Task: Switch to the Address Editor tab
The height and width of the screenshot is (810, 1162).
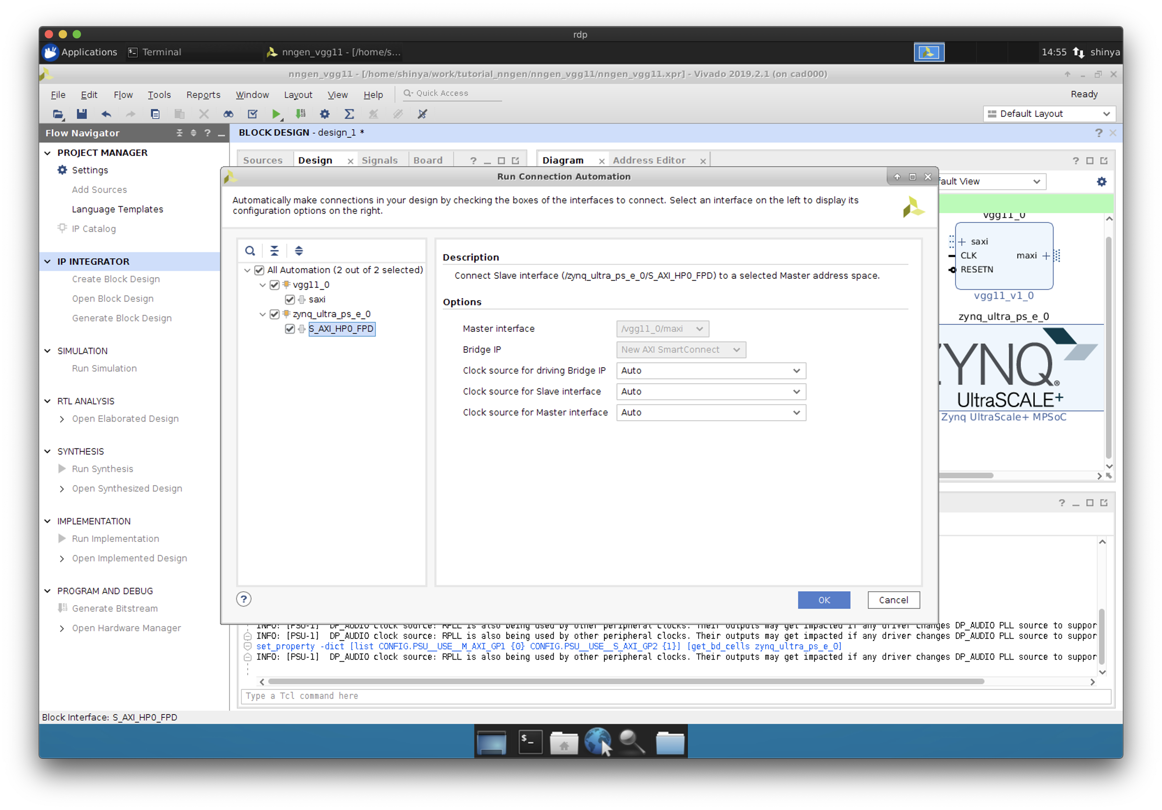Action: [x=649, y=160]
